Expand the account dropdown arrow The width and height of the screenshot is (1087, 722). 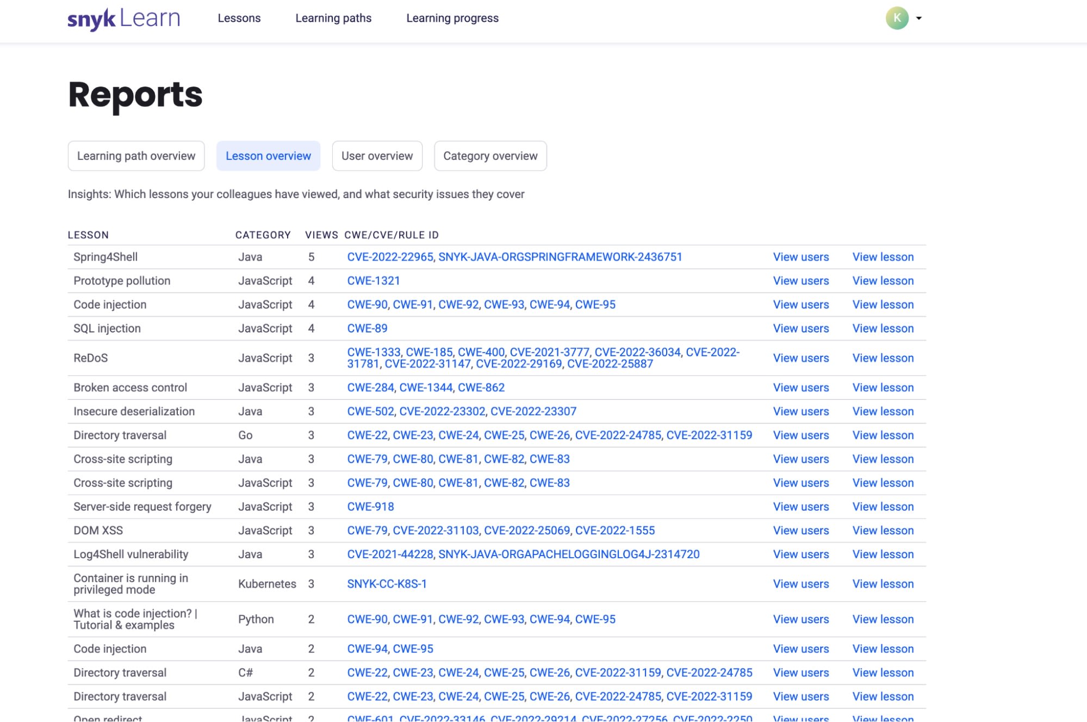click(x=919, y=18)
